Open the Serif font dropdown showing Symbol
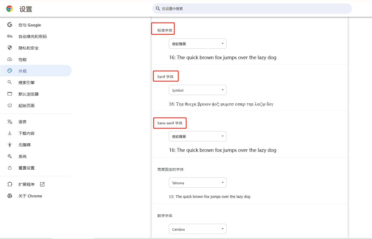Viewport: 372px width, 239px height. point(198,90)
